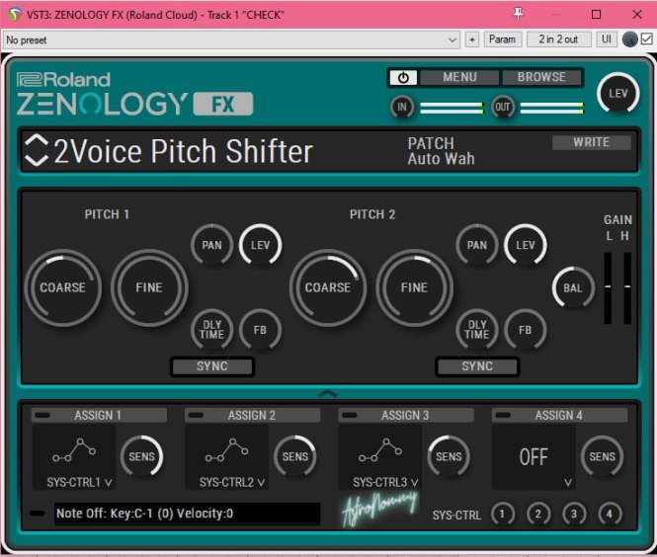
Task: Toggle ASSIGN 2 header
Action: (253, 415)
